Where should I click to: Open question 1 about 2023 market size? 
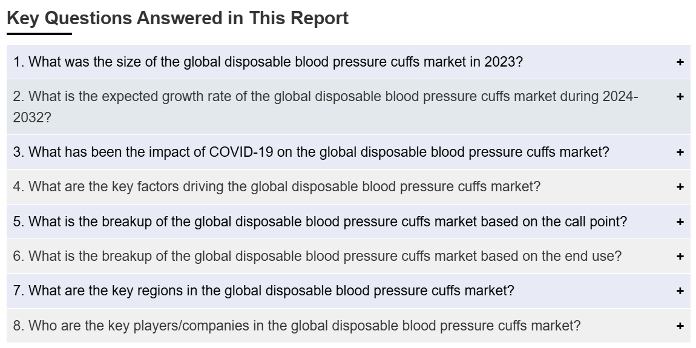click(x=268, y=62)
